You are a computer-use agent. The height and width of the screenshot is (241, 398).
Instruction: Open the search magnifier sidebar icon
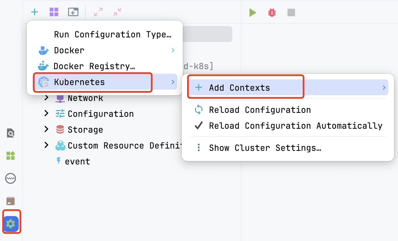click(x=11, y=133)
